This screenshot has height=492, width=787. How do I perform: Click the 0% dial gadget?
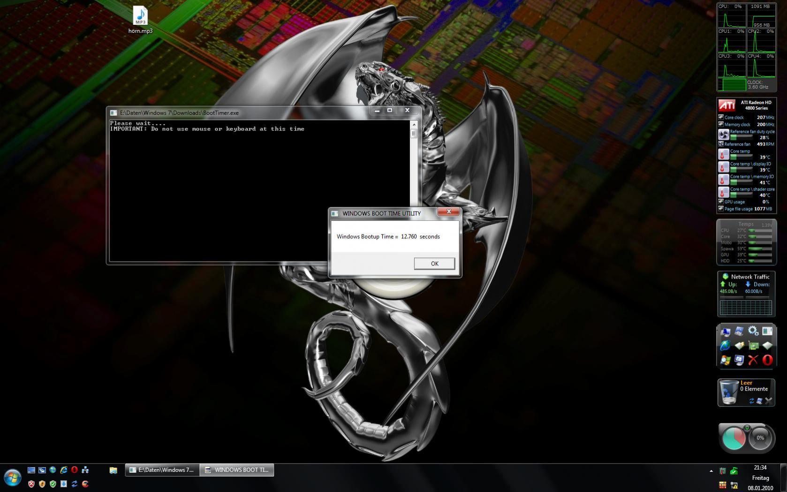[760, 438]
